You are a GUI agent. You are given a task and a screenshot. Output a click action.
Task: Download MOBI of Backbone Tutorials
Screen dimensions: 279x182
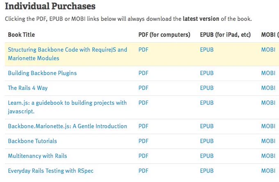coord(268,141)
